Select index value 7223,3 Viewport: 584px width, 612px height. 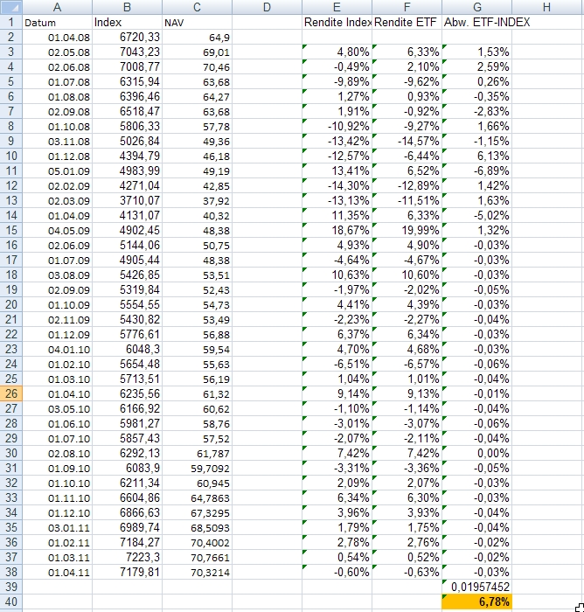point(128,557)
